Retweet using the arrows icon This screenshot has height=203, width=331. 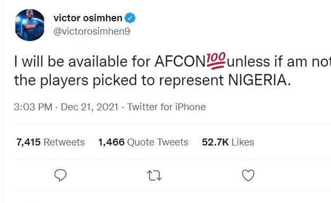[154, 176]
